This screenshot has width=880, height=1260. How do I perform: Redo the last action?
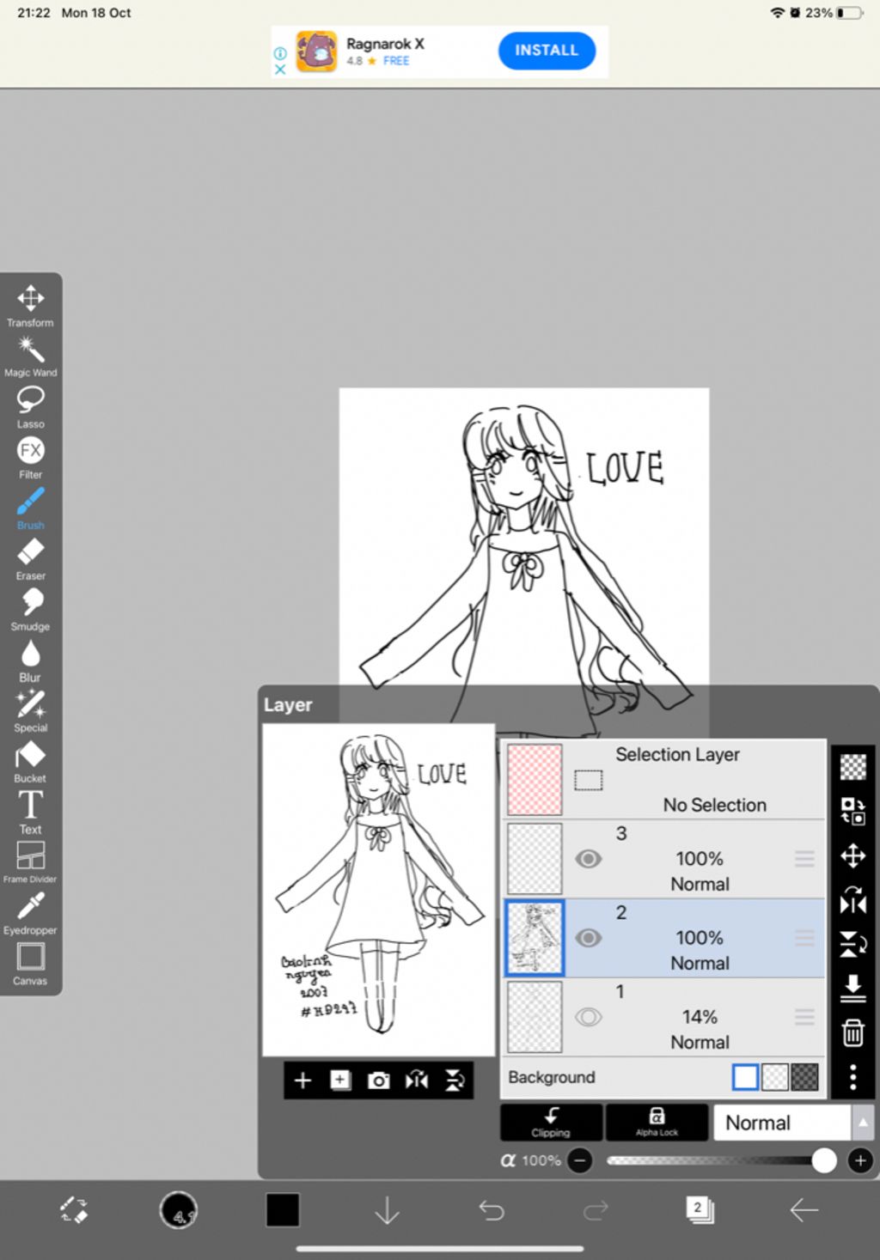(x=596, y=1210)
